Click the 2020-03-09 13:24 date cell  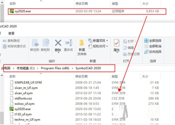coord(88,11)
